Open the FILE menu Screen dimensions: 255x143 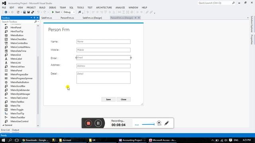(x=4, y=8)
